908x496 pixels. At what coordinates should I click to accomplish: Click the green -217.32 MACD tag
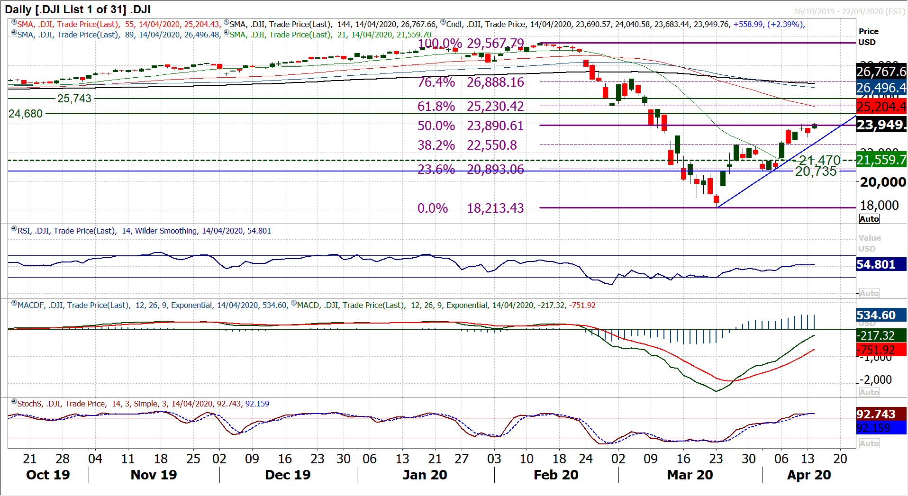(x=881, y=335)
